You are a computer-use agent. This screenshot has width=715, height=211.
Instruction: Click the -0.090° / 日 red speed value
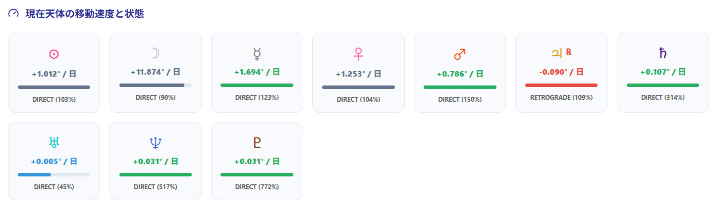561,72
